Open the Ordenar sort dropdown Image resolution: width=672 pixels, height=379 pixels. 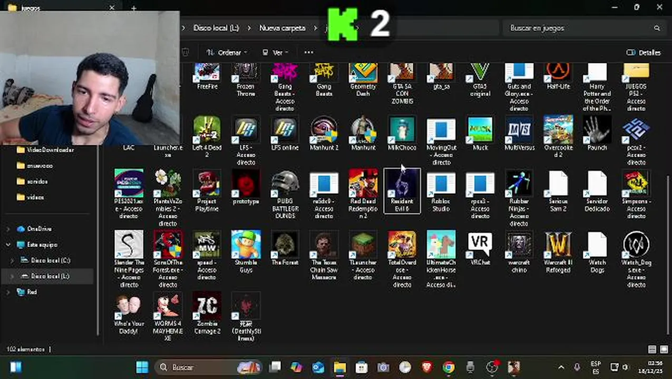(227, 52)
